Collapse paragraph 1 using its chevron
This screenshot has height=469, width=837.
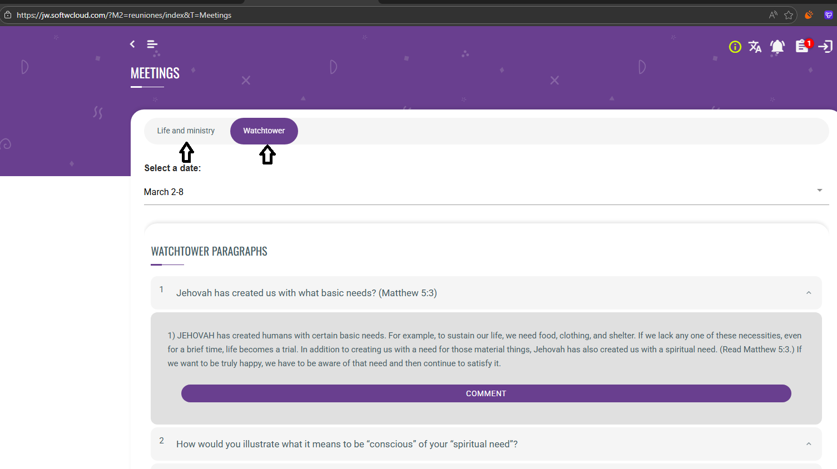click(x=809, y=293)
